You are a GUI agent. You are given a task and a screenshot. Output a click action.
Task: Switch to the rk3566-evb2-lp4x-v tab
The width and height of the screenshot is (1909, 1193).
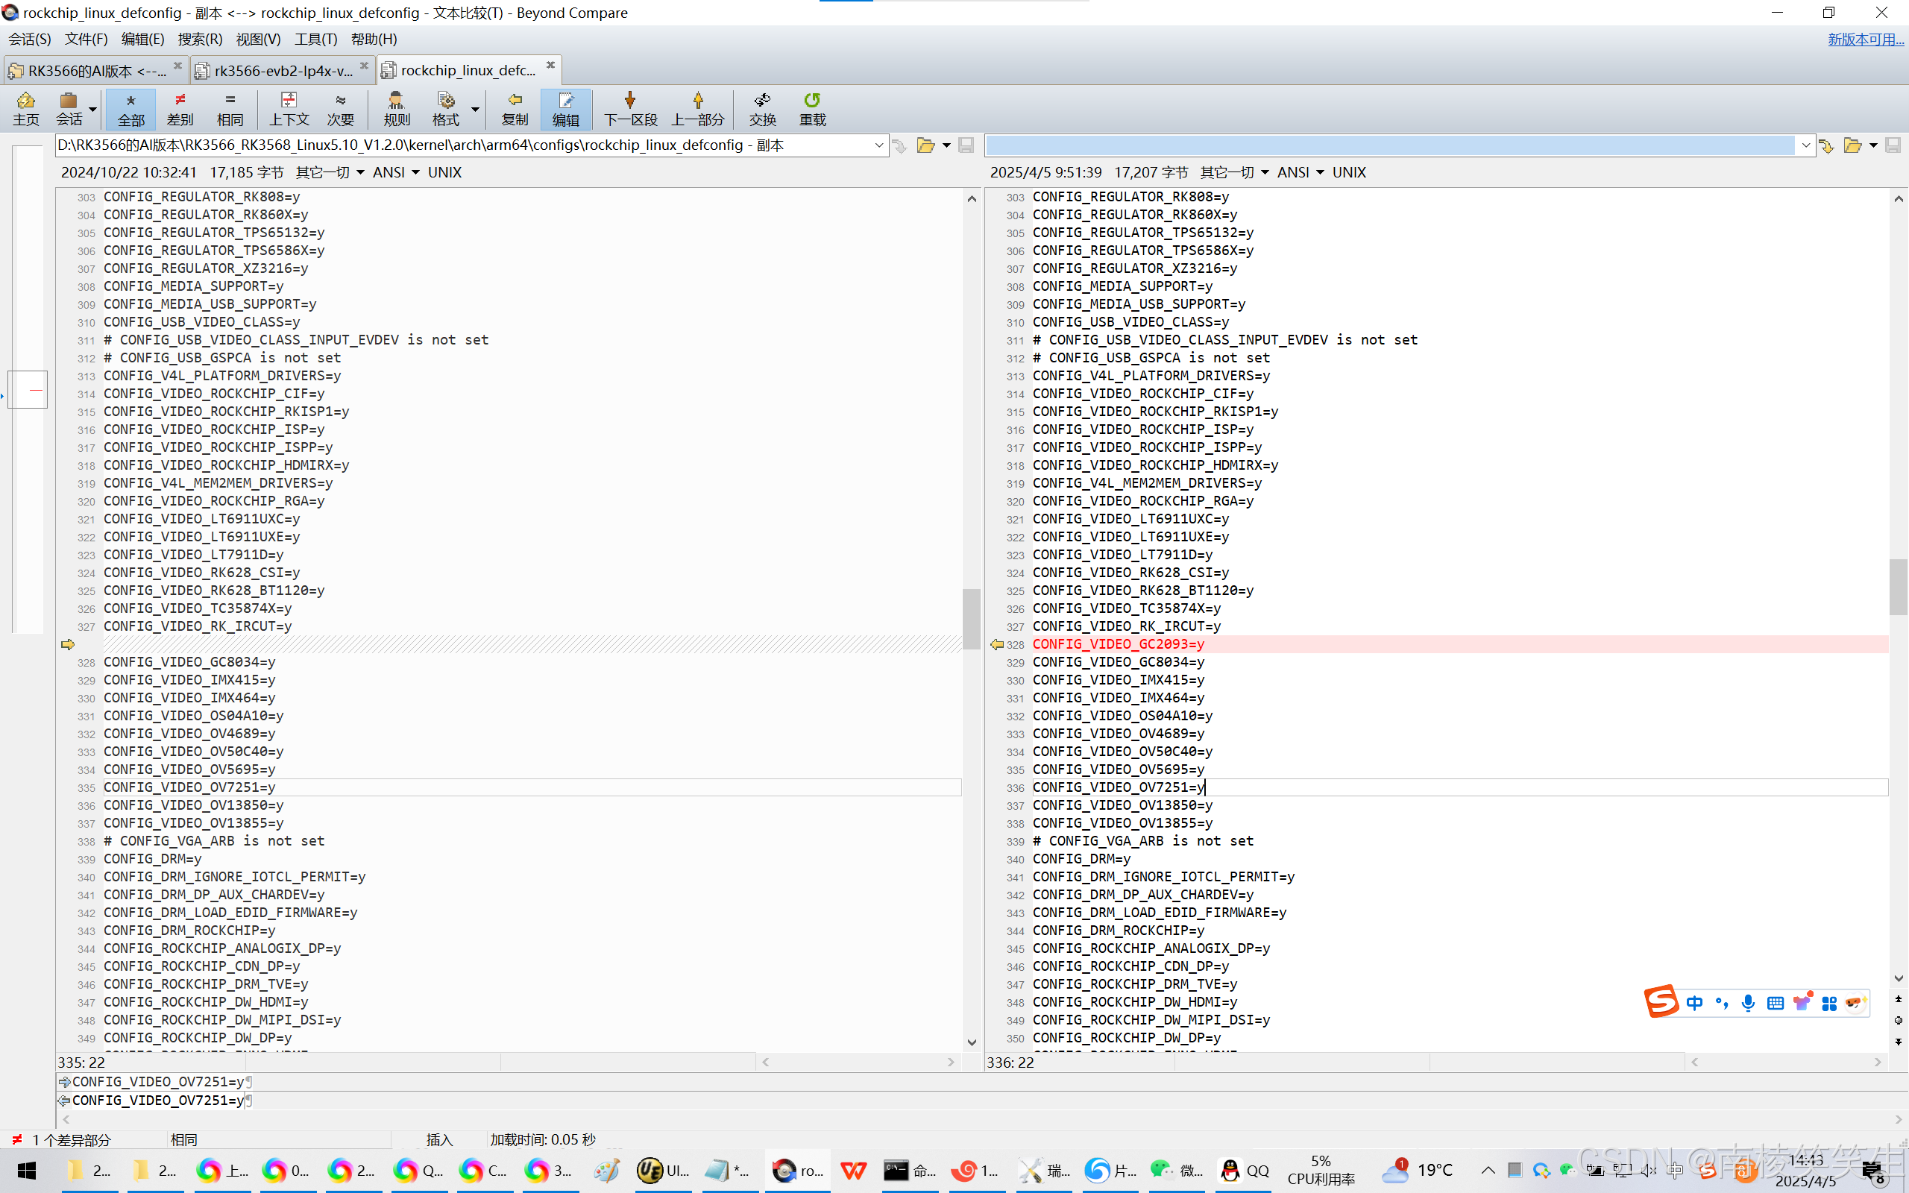click(x=283, y=70)
